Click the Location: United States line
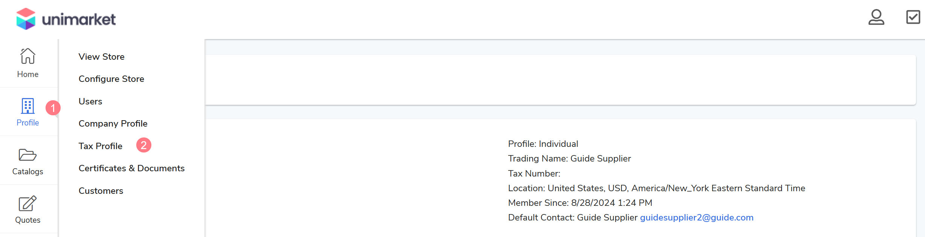Viewport: 925px width, 237px height. (656, 188)
